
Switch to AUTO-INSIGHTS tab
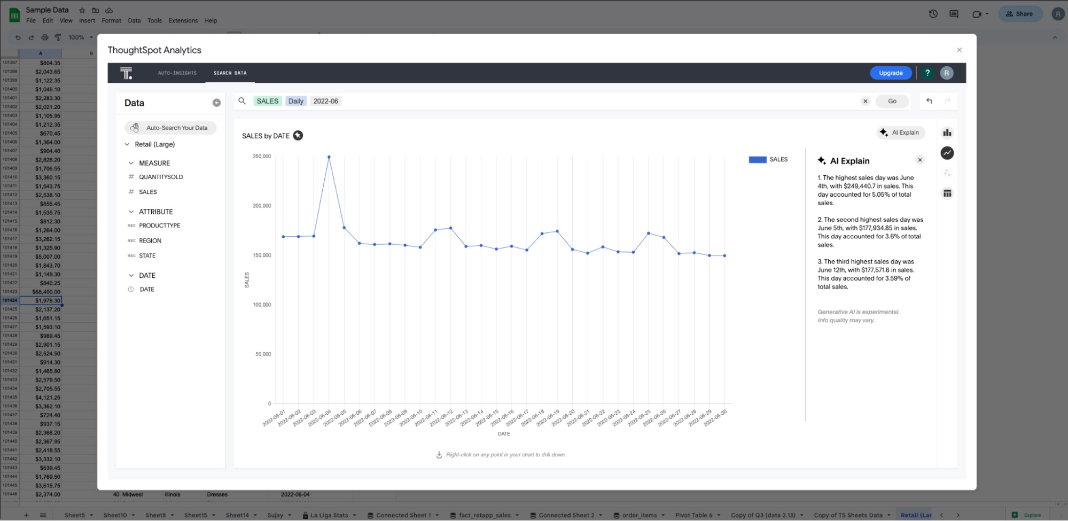pyautogui.click(x=177, y=73)
